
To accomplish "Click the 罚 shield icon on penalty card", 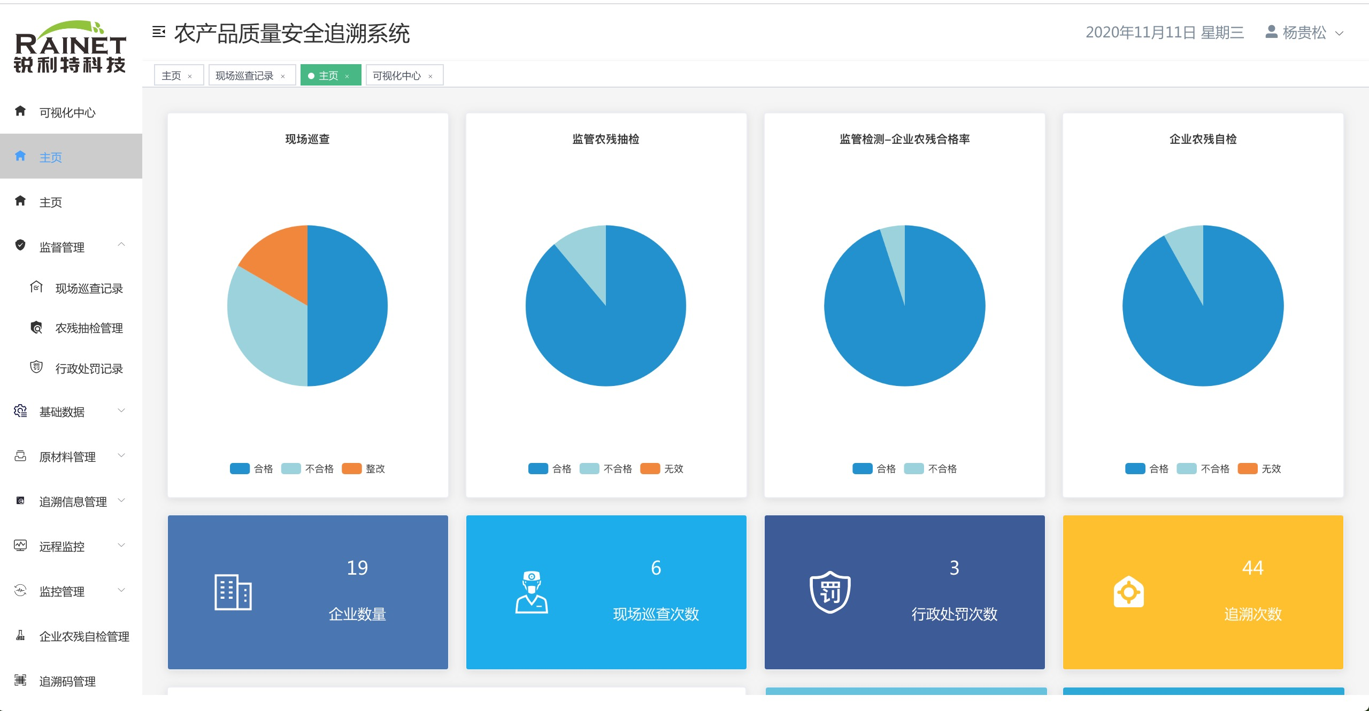I will (x=830, y=592).
